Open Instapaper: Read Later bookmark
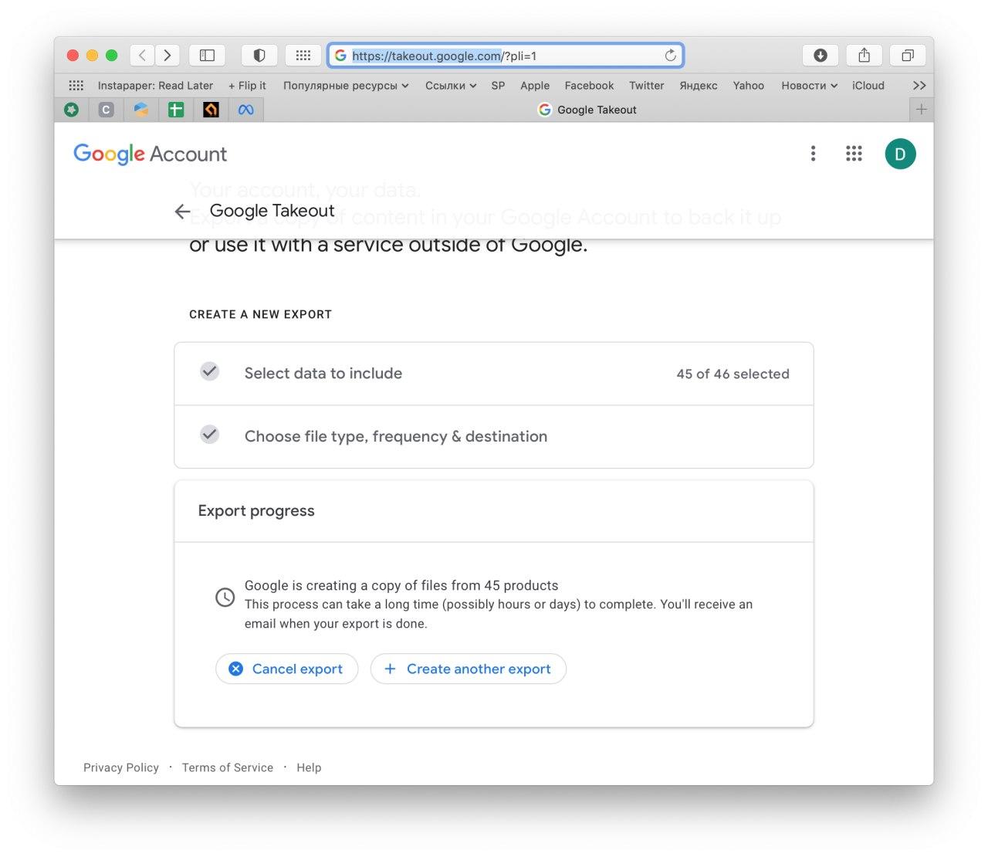The height and width of the screenshot is (857, 988). (x=155, y=86)
